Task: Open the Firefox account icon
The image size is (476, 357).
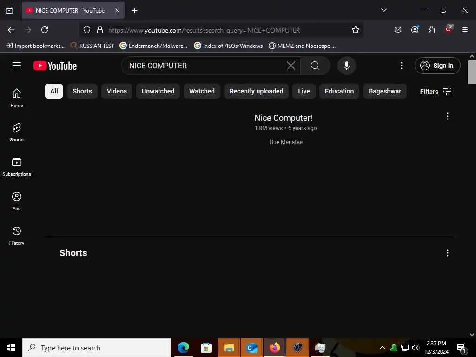Action: pos(415,30)
